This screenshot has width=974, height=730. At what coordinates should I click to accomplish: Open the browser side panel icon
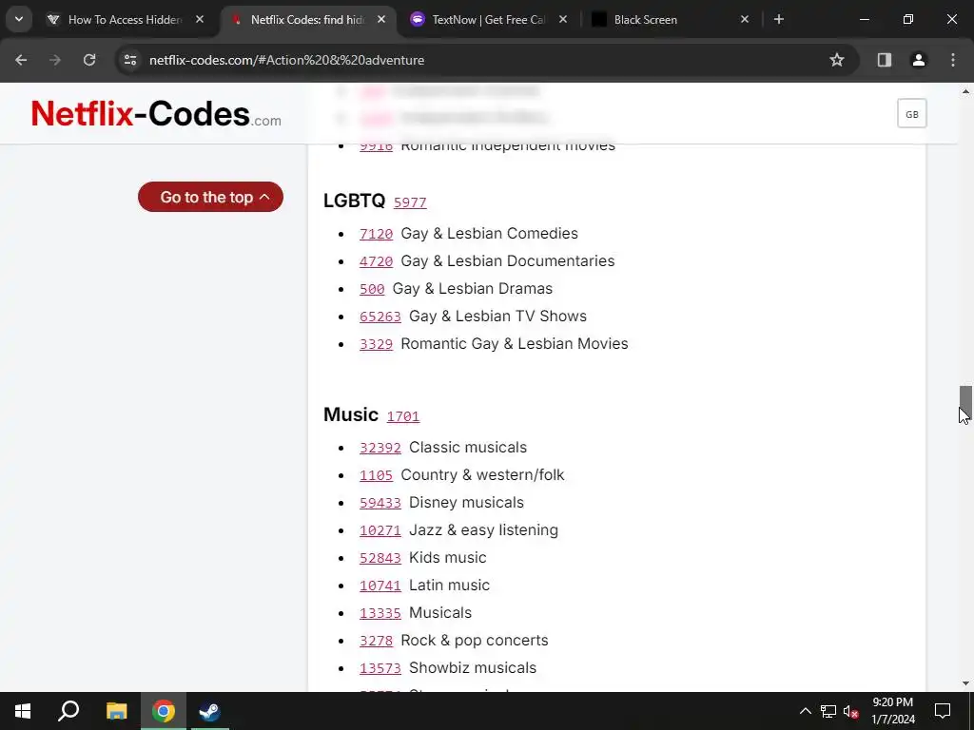[x=885, y=60]
